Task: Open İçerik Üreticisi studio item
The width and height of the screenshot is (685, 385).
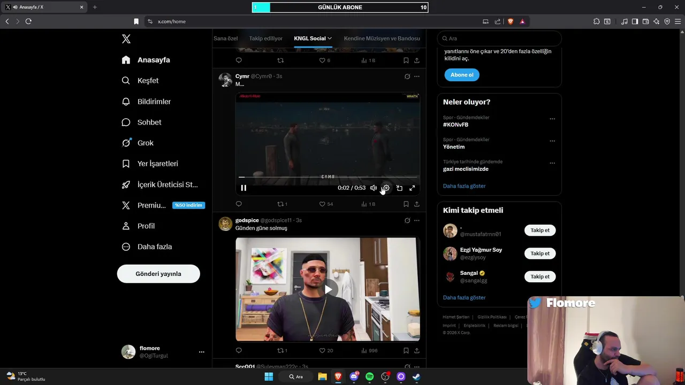Action: [x=159, y=184]
